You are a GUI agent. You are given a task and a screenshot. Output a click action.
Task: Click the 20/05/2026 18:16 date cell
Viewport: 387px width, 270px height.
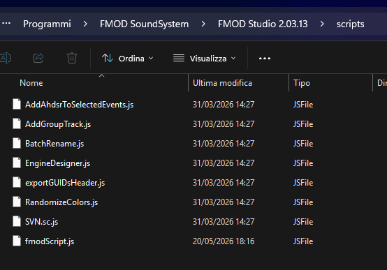pyautogui.click(x=224, y=241)
